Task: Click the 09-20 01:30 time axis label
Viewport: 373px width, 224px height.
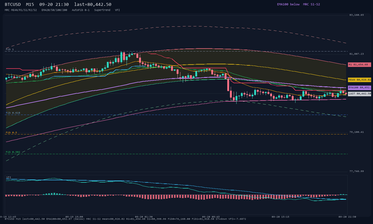Action: [144, 217]
